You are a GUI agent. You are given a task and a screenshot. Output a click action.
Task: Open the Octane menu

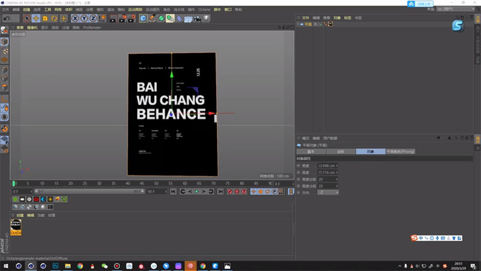click(204, 9)
